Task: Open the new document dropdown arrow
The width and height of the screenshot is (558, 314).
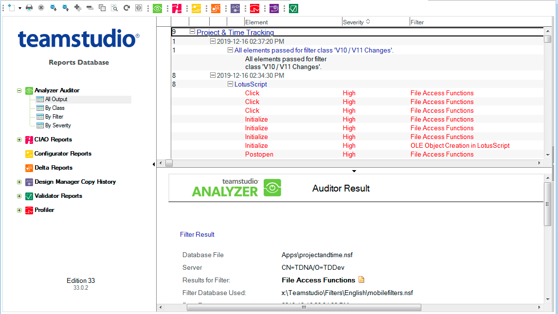Action: pyautogui.click(x=20, y=8)
